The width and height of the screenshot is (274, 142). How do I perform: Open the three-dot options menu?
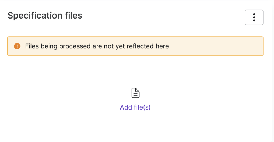pyautogui.click(x=254, y=17)
